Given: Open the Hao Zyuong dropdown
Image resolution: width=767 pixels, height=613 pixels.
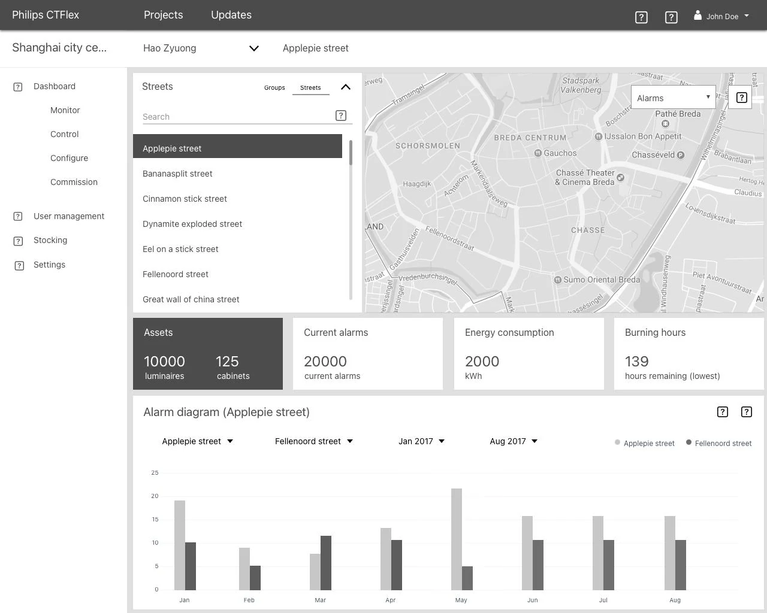Looking at the screenshot, I should click(x=201, y=48).
